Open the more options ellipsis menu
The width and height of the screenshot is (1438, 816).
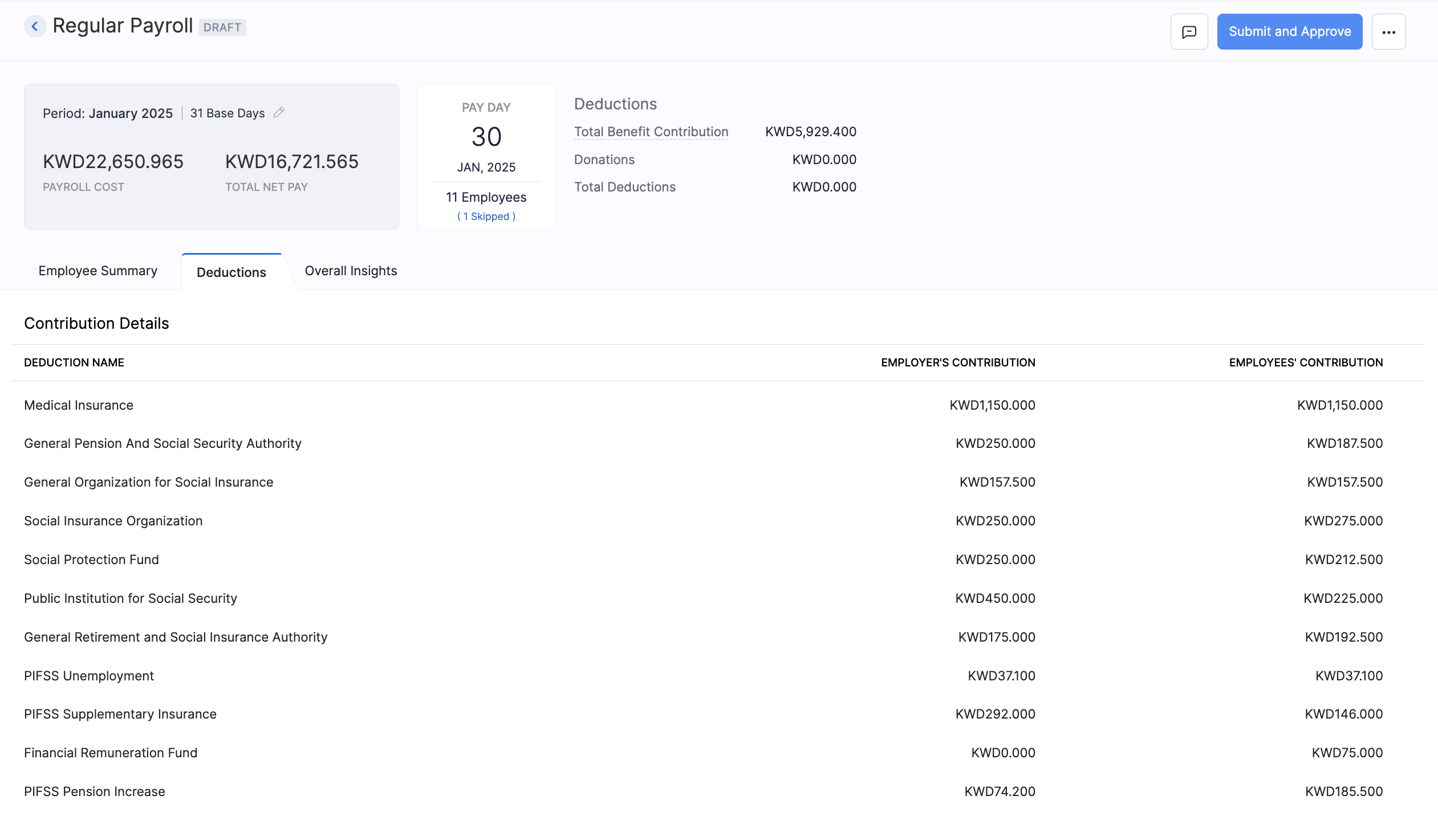coord(1388,31)
